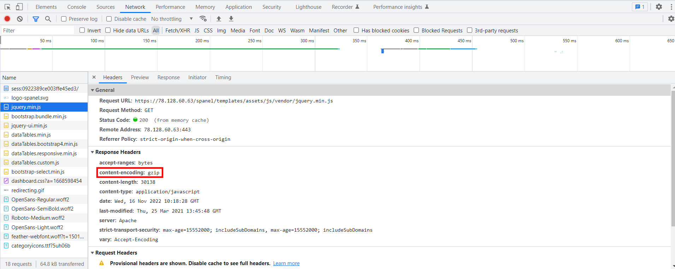Toggle the network filter funnel icon
The width and height of the screenshot is (675, 269).
click(x=36, y=19)
